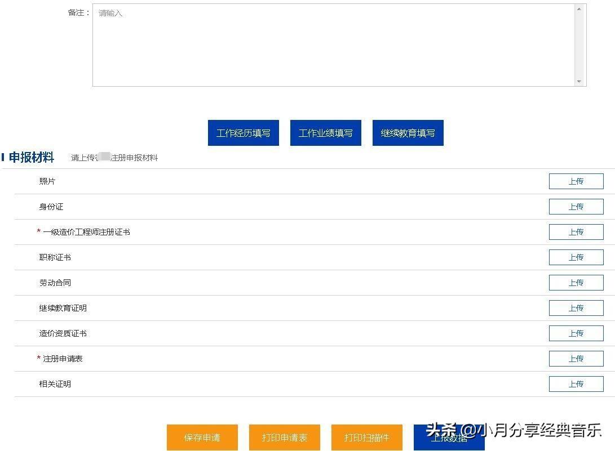Upload file for 身份证 row
Viewport: 615px width, 451px height.
[576, 207]
